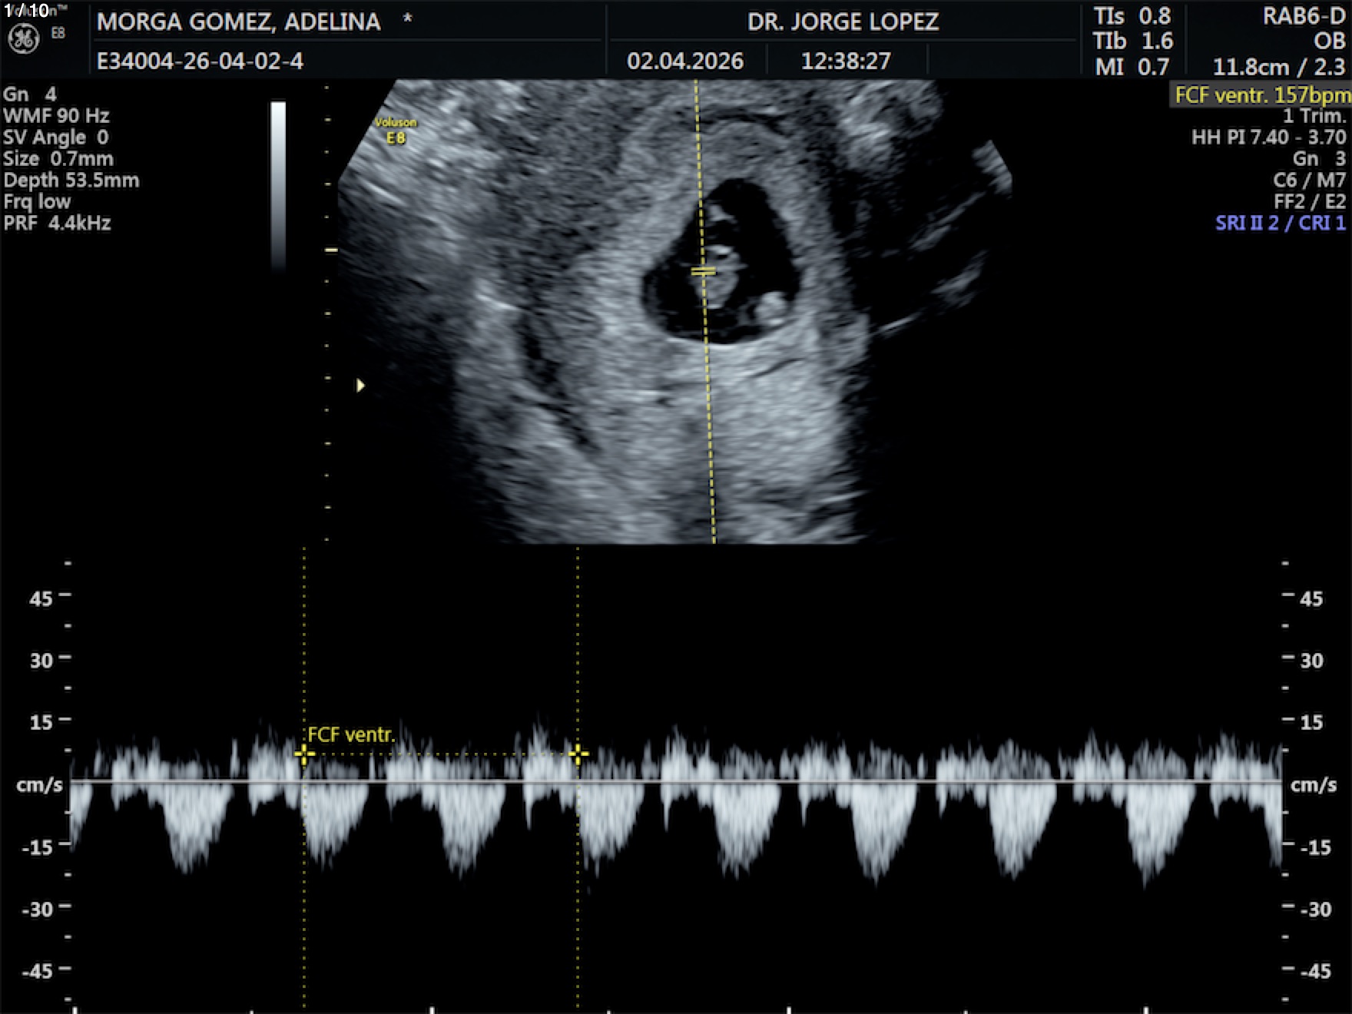Screen dimensions: 1352x1014
Task: Click the patient name field in header
Action: [x=239, y=22]
